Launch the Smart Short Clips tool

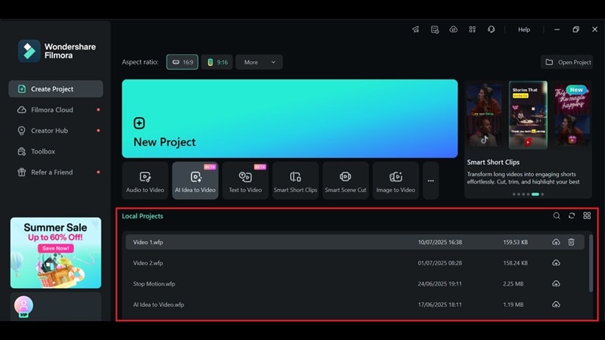(x=296, y=181)
